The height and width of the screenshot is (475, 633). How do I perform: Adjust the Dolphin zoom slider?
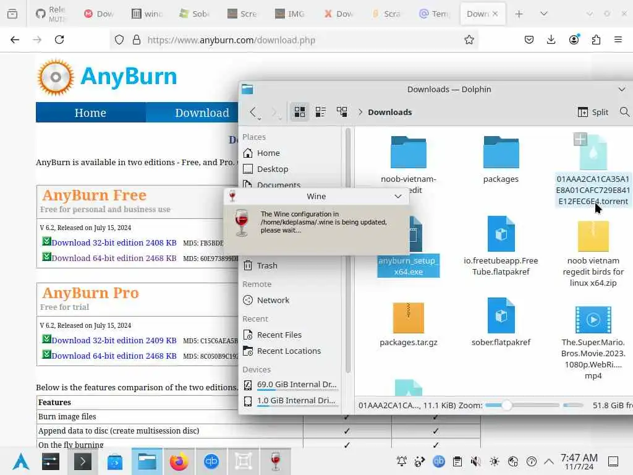pyautogui.click(x=522, y=405)
